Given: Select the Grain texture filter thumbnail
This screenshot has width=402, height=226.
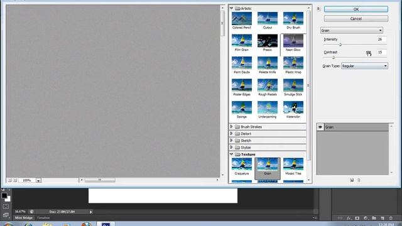Looking at the screenshot, I should [x=268, y=164].
